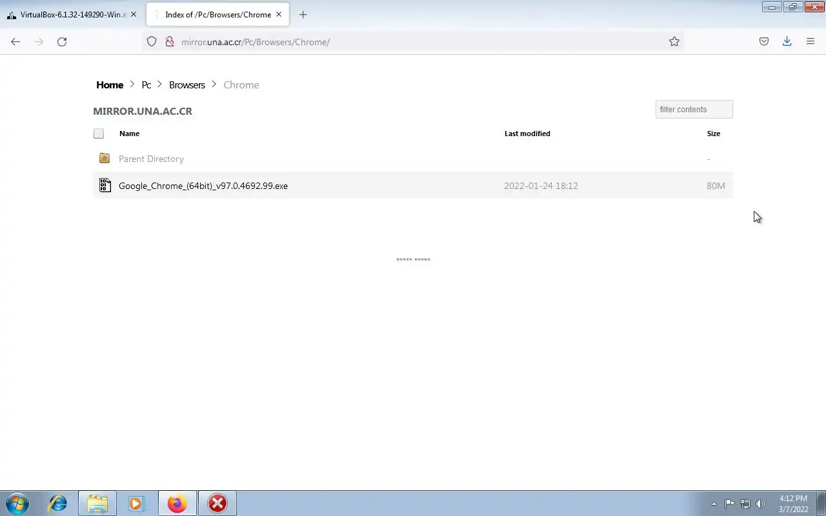The height and width of the screenshot is (516, 826).
Task: Open Firefox application menu
Action: coord(811,41)
